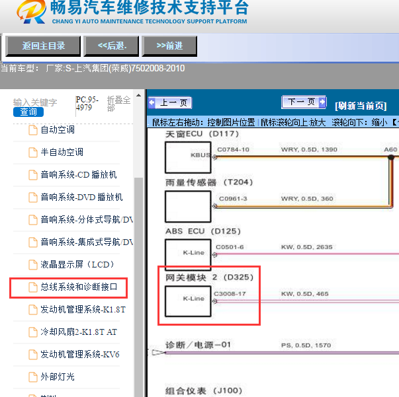Click the KBUS pin label in diagram
The height and width of the screenshot is (397, 399).
click(x=200, y=155)
